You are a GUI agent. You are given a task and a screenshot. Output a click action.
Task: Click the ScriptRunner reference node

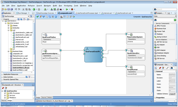coord(136,71)
